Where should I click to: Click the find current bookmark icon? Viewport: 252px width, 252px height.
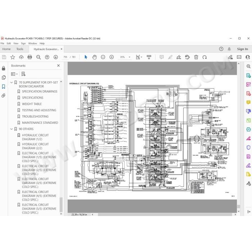click(23, 74)
